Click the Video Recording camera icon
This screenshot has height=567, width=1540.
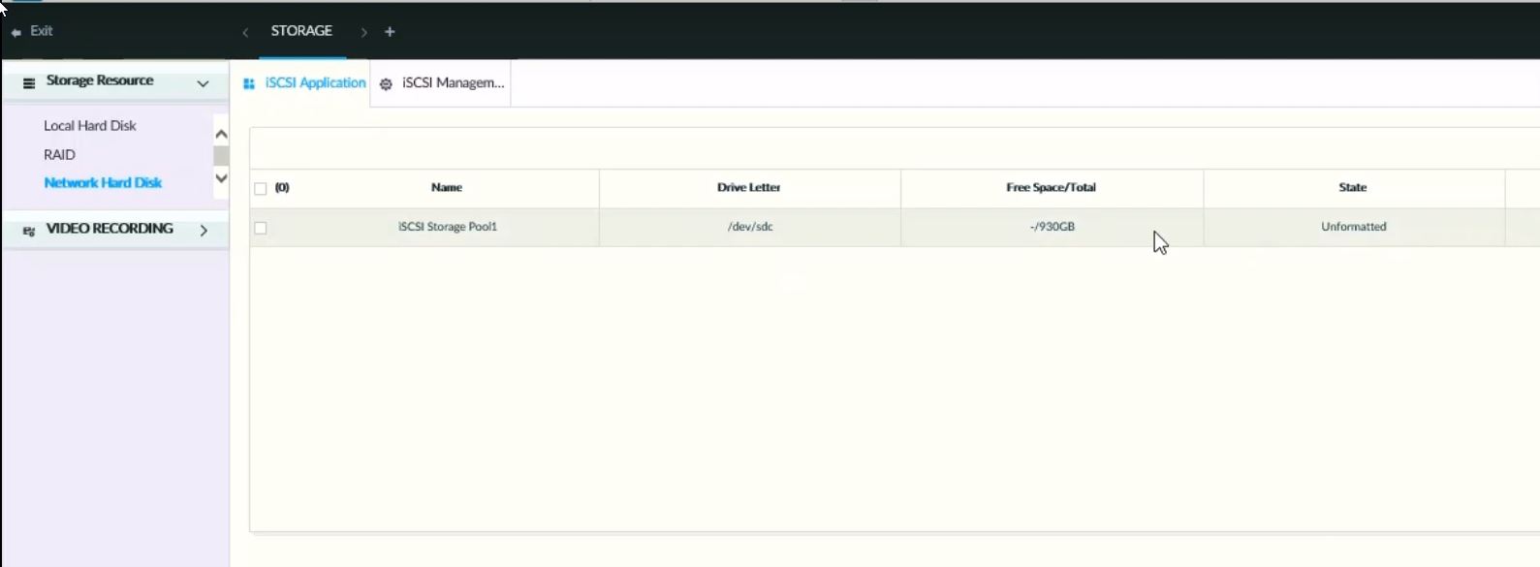(x=29, y=231)
